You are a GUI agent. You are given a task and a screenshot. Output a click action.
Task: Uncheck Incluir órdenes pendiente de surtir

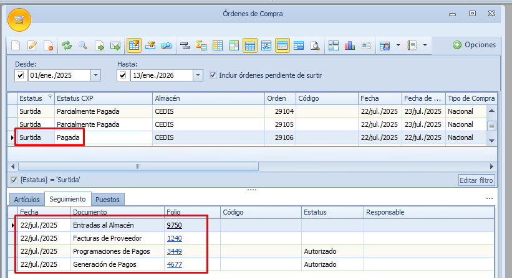[x=213, y=75]
